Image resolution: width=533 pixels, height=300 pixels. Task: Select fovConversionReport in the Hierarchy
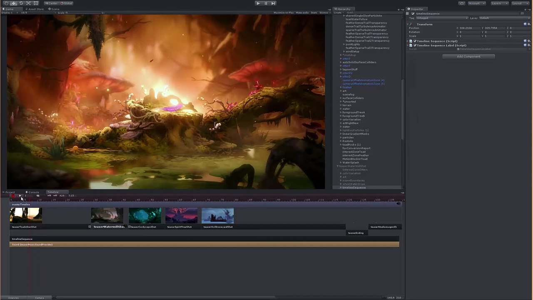[x=356, y=148]
